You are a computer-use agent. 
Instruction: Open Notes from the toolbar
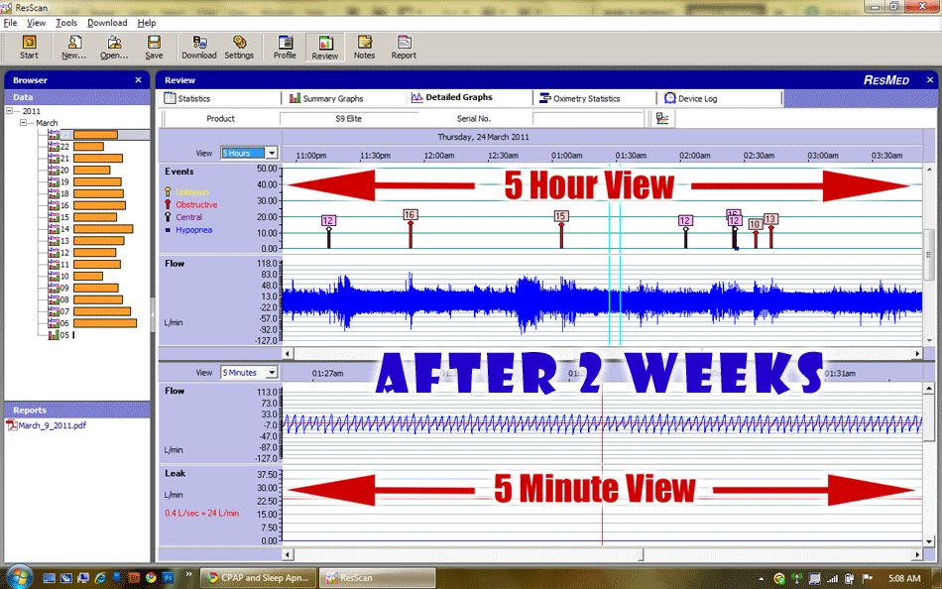click(x=364, y=47)
